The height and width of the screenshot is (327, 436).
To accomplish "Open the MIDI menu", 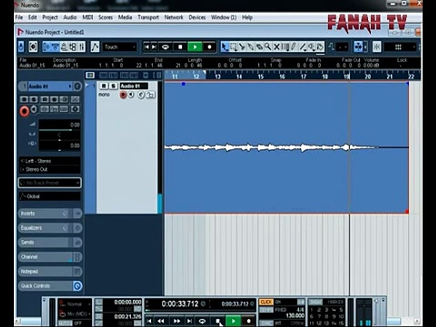I will pyautogui.click(x=88, y=17).
